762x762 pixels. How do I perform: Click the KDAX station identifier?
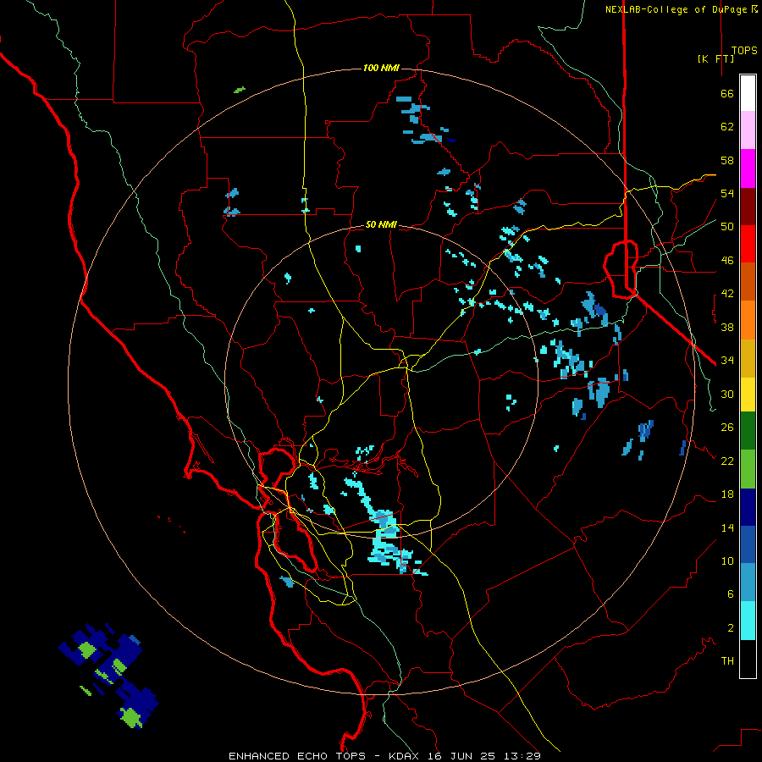coord(406,756)
